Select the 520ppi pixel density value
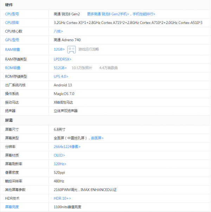 point(59,173)
